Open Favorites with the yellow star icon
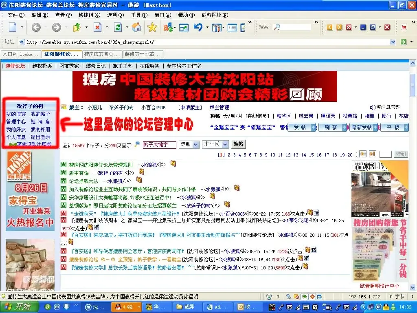This screenshot has width=417, height=313. [x=152, y=27]
